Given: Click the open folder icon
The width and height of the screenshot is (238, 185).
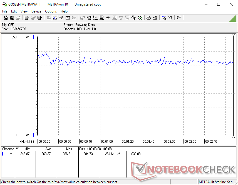Looking at the screenshot, I should tap(18, 18).
